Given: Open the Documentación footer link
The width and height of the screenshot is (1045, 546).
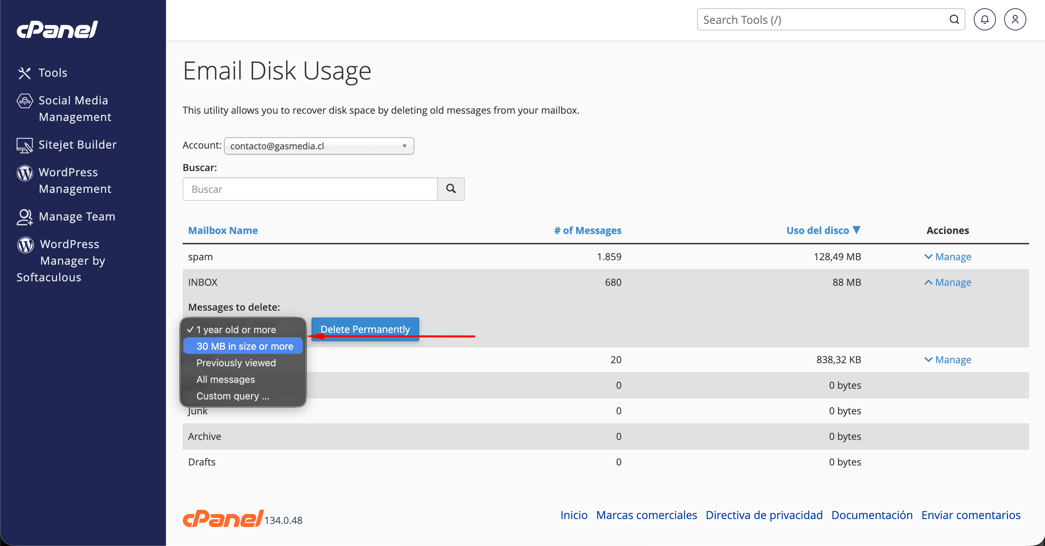Looking at the screenshot, I should [872, 515].
